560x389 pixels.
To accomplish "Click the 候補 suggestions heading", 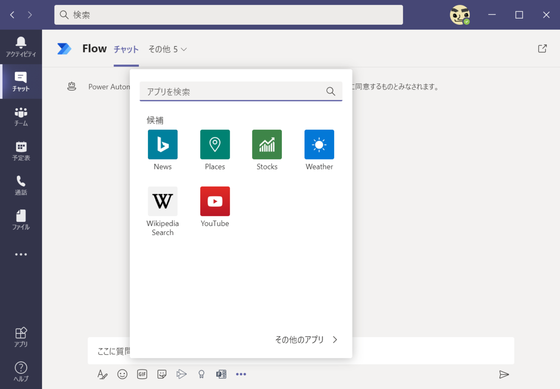I will coord(155,120).
